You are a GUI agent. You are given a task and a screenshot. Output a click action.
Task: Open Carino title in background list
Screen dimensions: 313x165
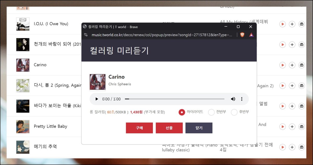[40, 65]
